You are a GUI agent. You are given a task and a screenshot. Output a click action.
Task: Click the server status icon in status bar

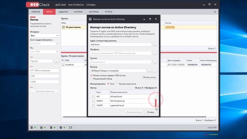pyautogui.click(x=32, y=127)
